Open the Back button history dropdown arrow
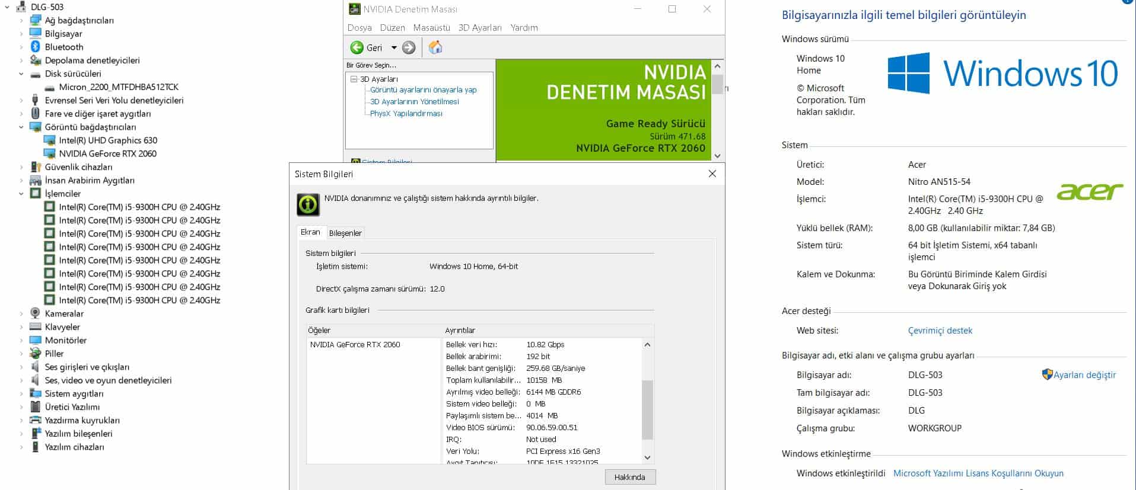The height and width of the screenshot is (490, 1136). pos(394,47)
